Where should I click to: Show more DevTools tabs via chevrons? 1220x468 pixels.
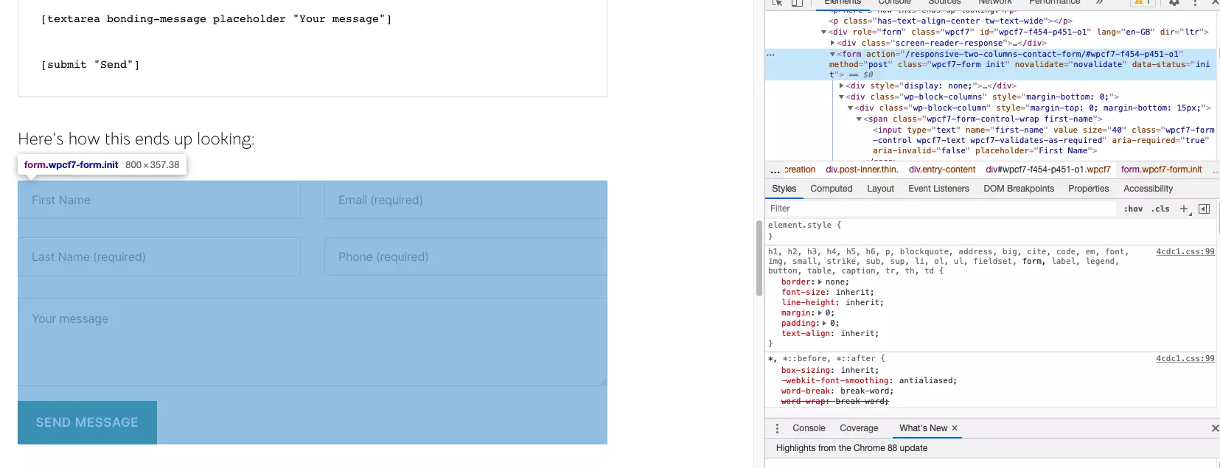(x=1099, y=3)
